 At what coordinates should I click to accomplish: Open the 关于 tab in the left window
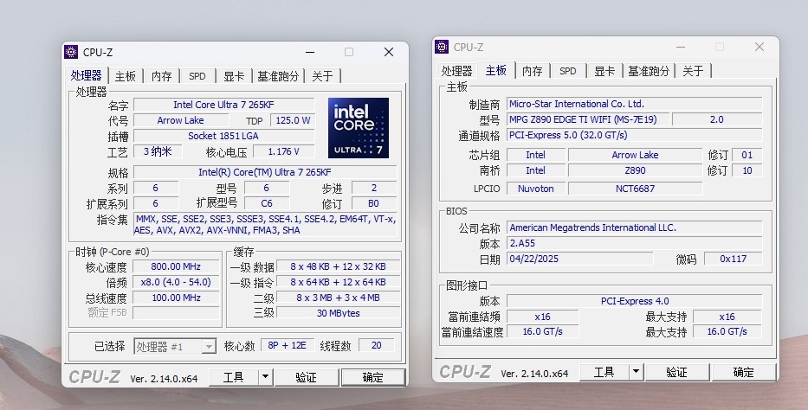(322, 76)
